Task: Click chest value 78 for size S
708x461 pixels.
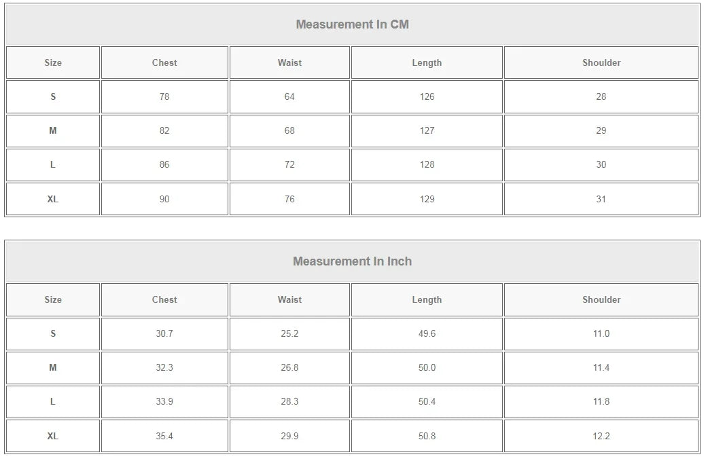Action: coord(164,96)
